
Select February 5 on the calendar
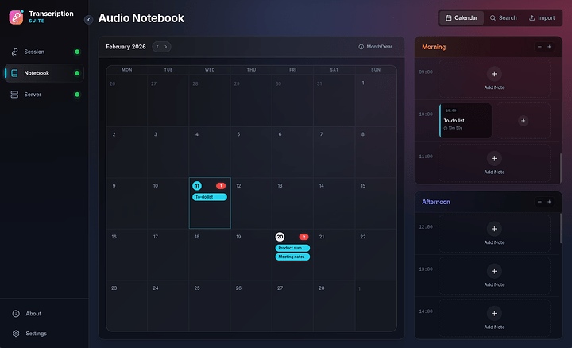click(x=251, y=152)
